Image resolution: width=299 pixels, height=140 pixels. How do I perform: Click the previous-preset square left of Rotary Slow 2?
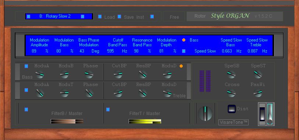click(28, 17)
